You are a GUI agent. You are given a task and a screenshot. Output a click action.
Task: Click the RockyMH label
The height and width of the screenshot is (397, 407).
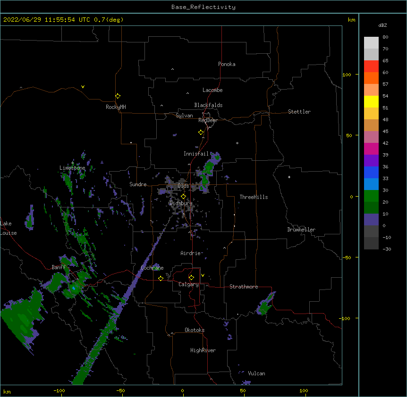(116, 107)
